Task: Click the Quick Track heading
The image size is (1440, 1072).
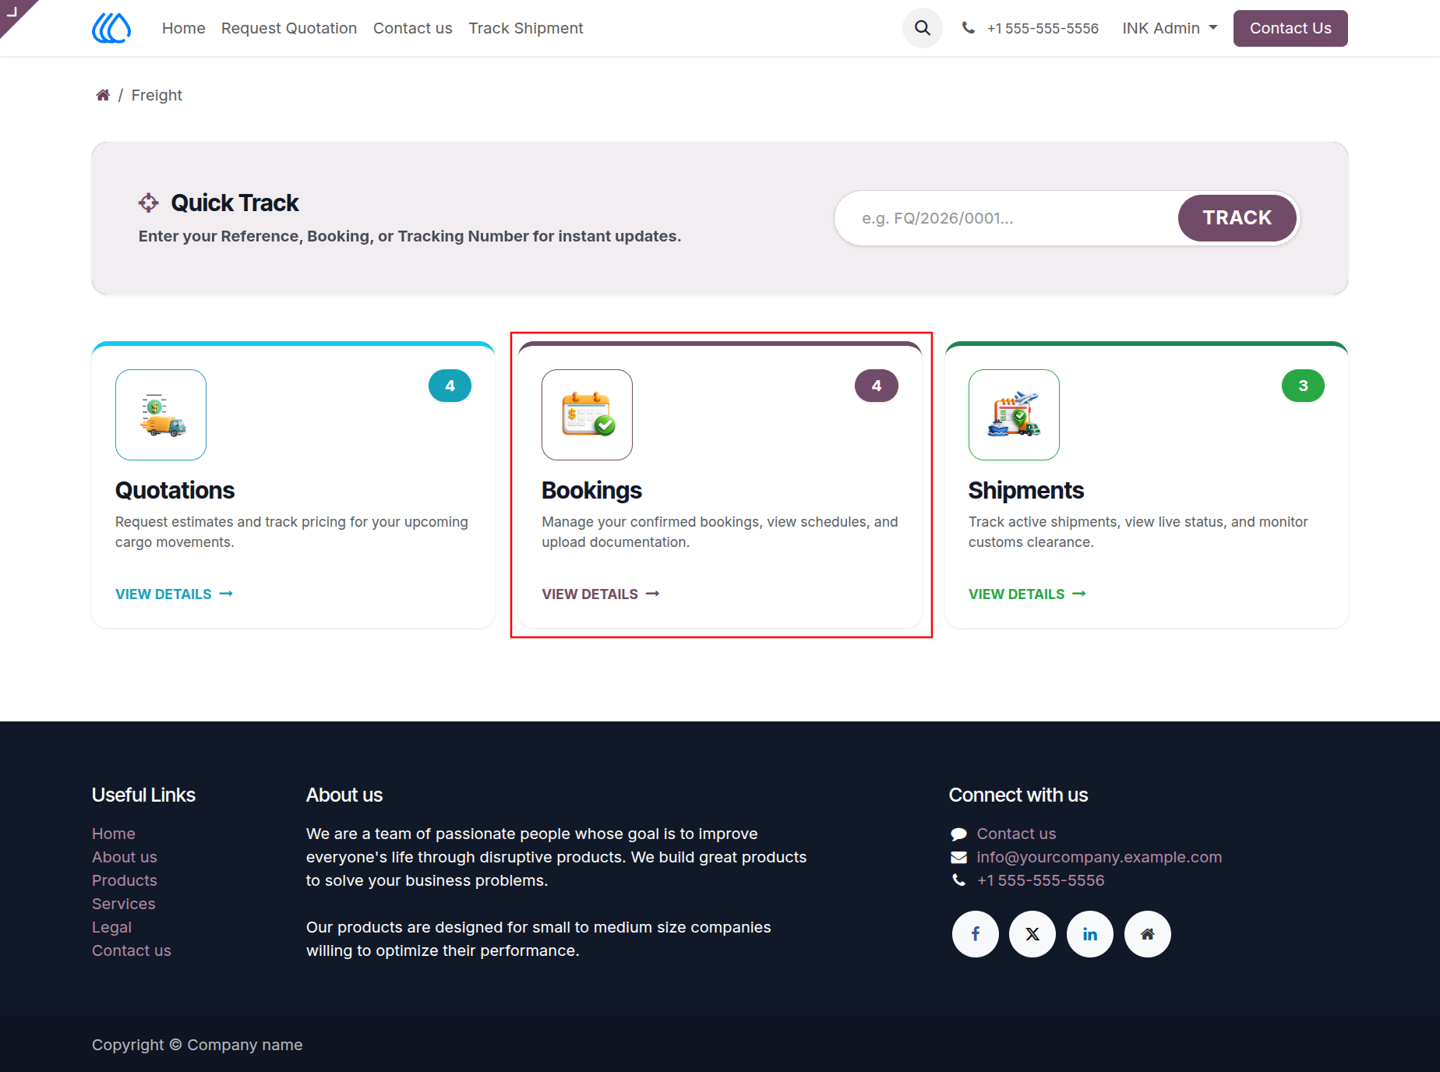Action: [235, 203]
